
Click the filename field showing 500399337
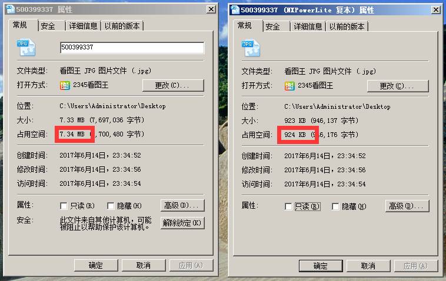coord(132,48)
